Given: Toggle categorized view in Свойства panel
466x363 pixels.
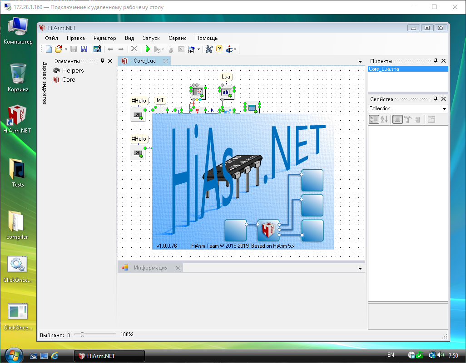Looking at the screenshot, I should pos(374,119).
